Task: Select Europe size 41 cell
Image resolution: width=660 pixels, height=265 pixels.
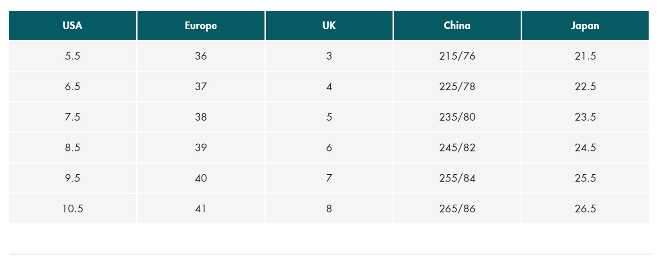Action: pyautogui.click(x=201, y=208)
